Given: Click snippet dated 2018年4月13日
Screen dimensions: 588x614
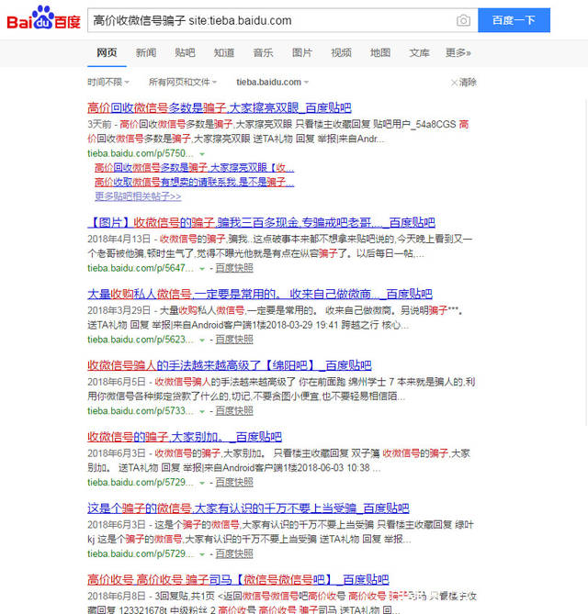Looking at the screenshot, I should point(280,246).
